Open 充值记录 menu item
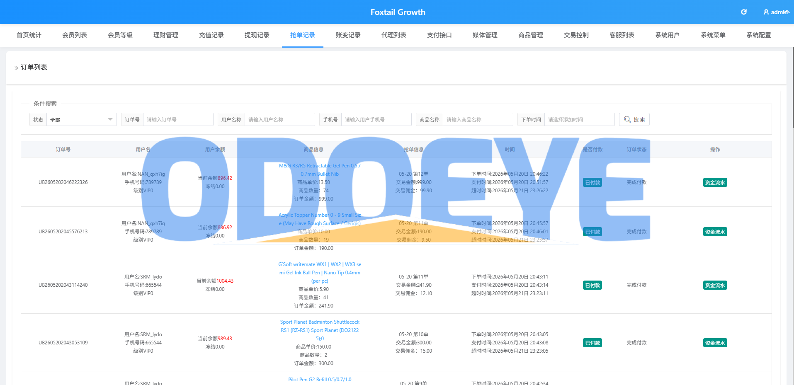The image size is (794, 385). [211, 35]
